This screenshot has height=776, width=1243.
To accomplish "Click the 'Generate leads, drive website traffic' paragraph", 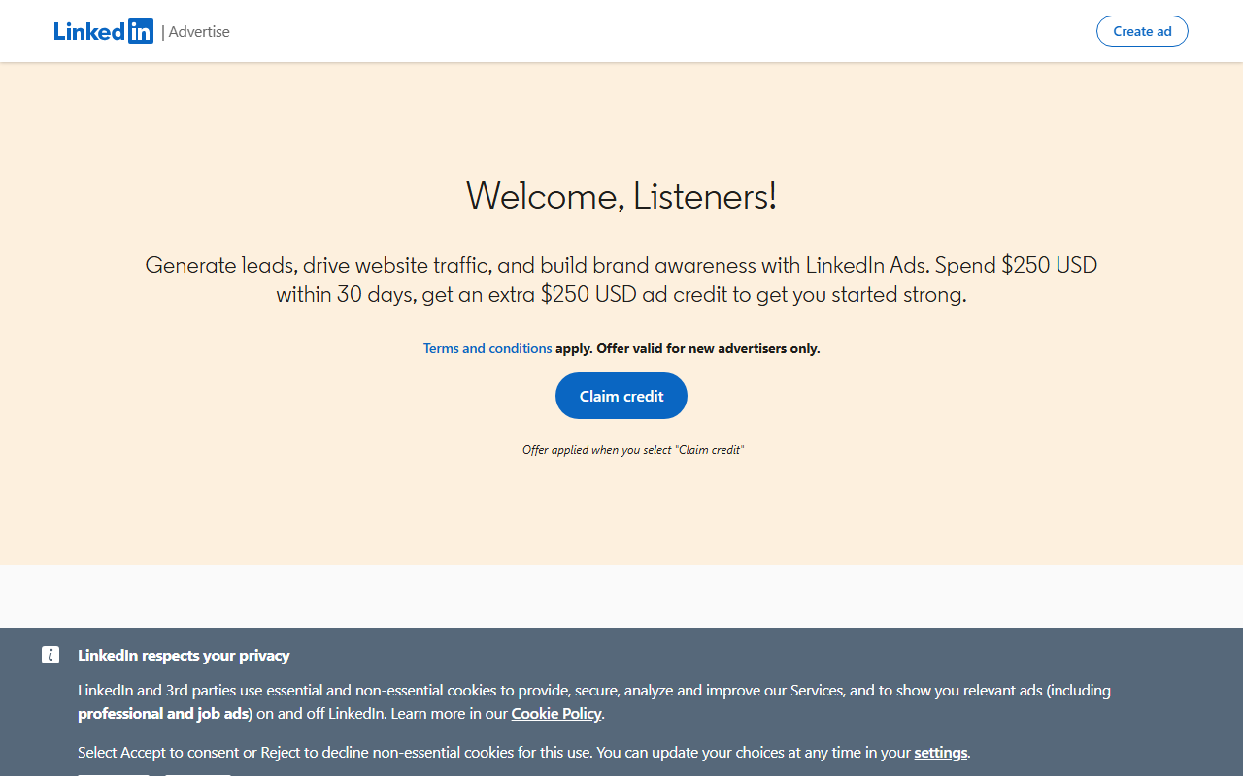I will (621, 279).
